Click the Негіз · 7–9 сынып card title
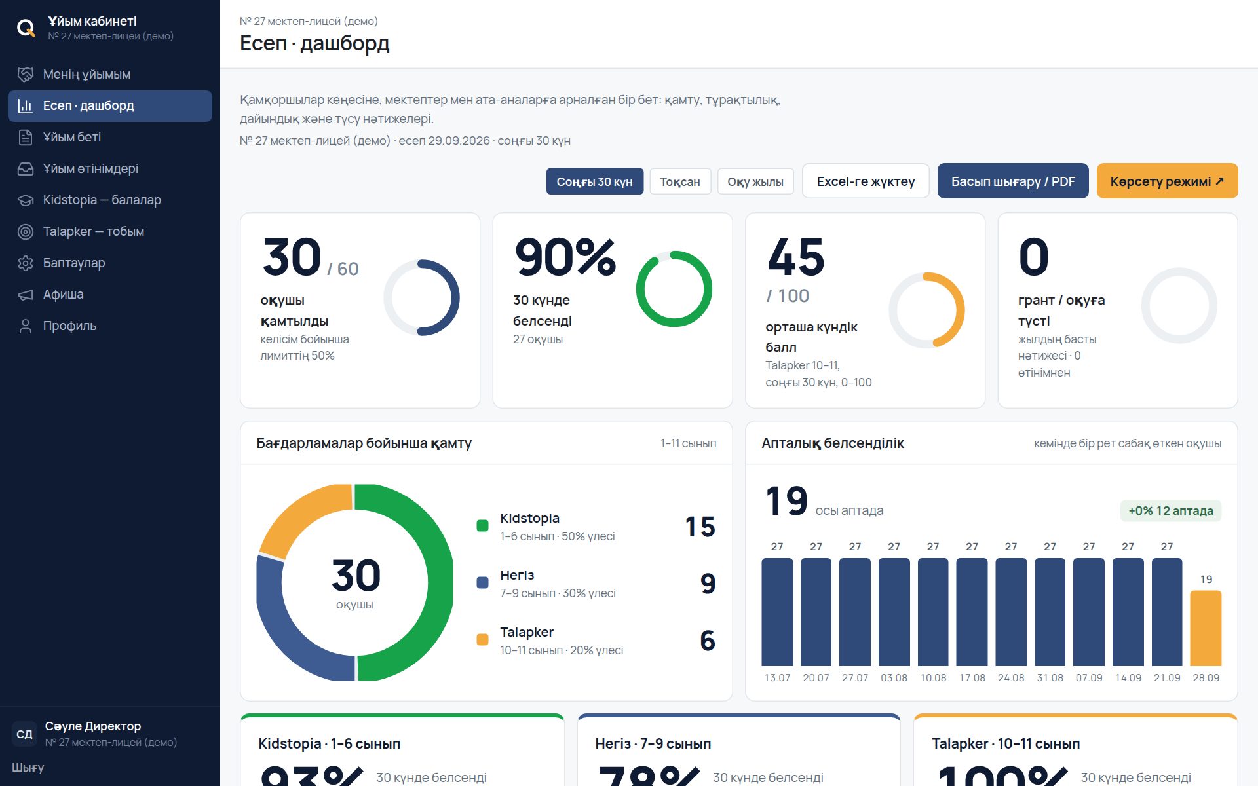The image size is (1258, 786). tap(653, 743)
